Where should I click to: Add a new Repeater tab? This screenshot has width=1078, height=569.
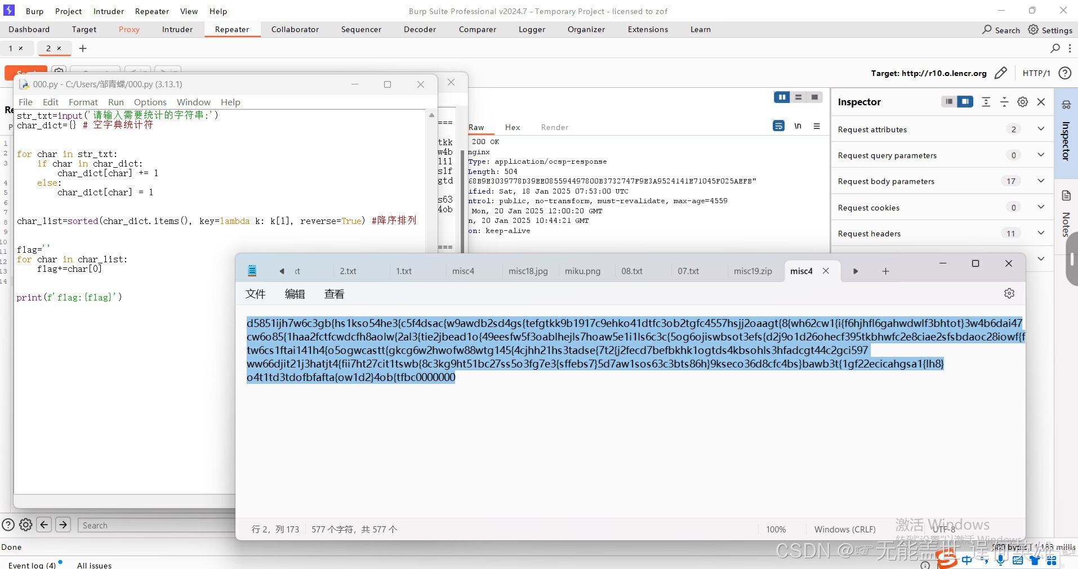click(x=83, y=48)
